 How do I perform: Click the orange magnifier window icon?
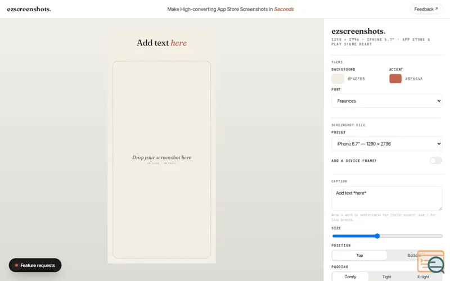(431, 262)
